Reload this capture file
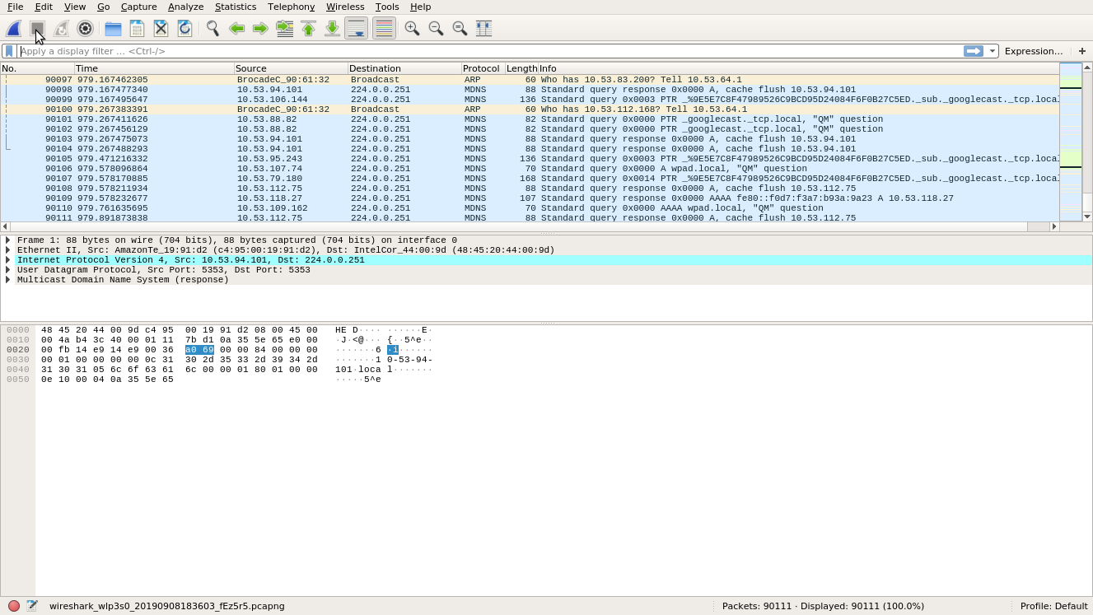 (x=185, y=28)
